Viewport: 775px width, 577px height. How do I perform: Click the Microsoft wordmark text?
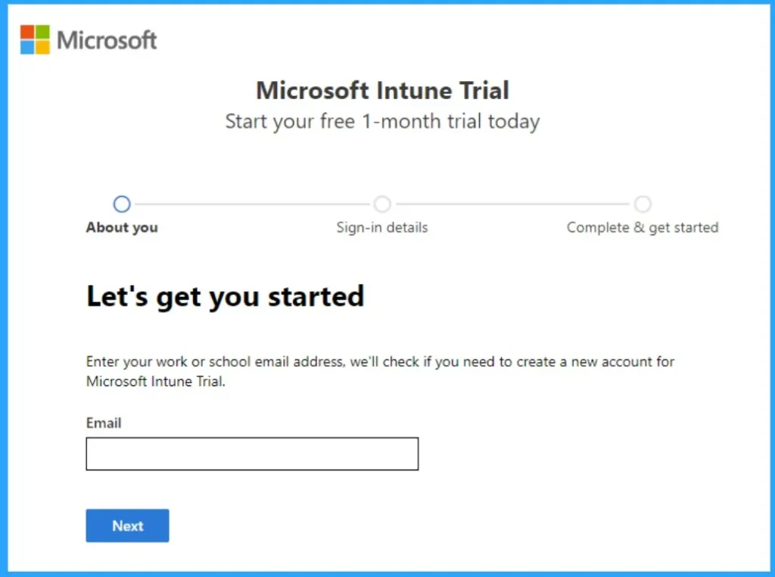pos(106,41)
